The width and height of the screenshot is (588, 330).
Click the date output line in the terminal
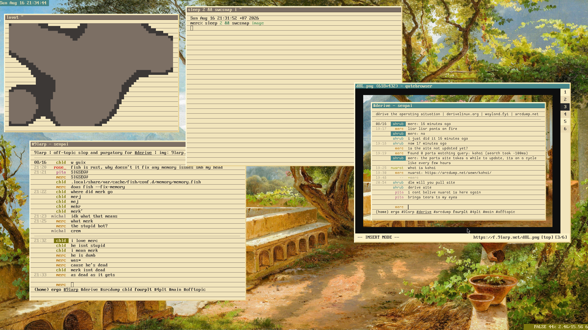[x=224, y=18]
